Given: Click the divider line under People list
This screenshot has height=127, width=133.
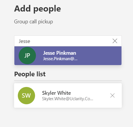Looking at the screenshot, I should (68, 81).
